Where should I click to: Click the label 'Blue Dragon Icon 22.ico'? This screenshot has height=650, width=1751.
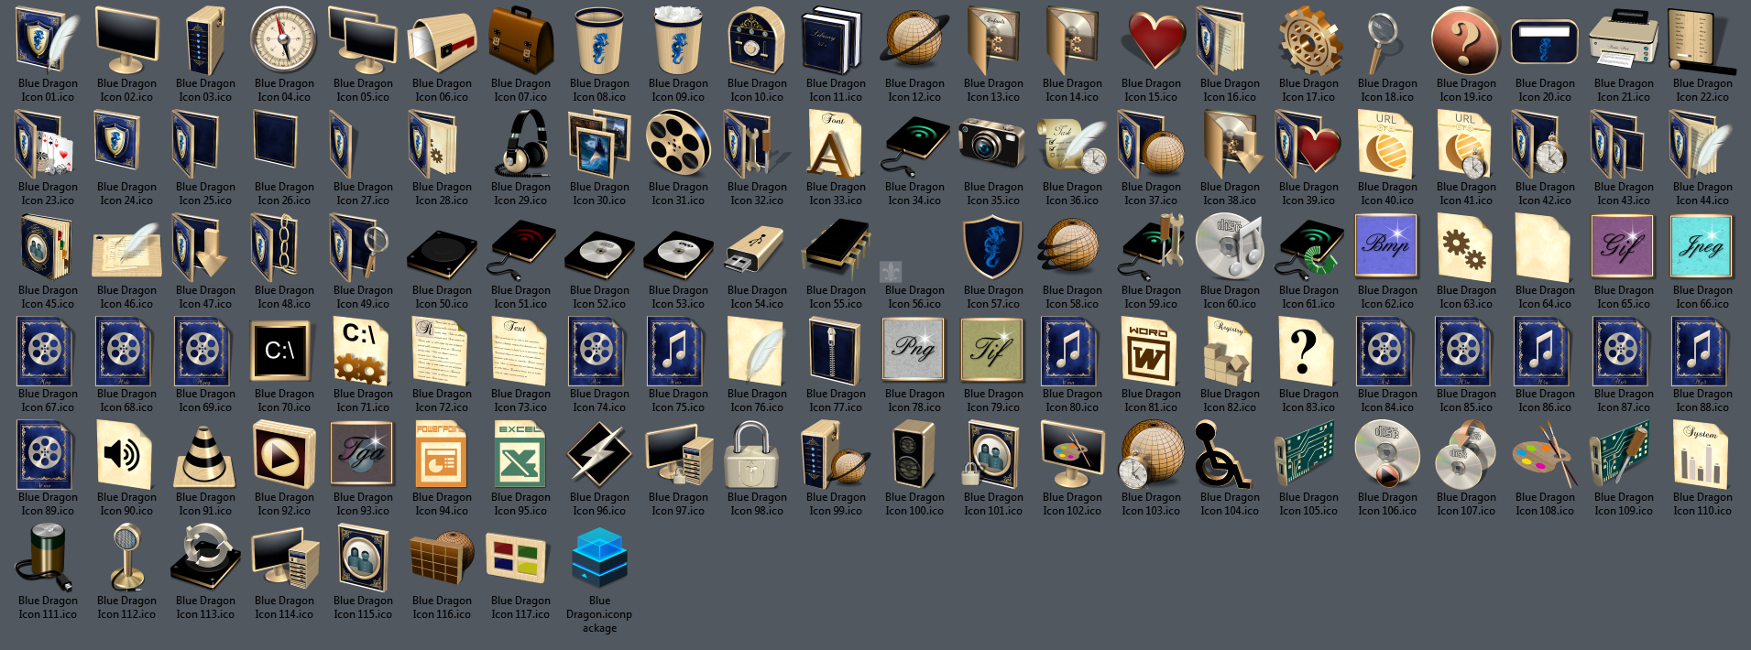point(1702,90)
